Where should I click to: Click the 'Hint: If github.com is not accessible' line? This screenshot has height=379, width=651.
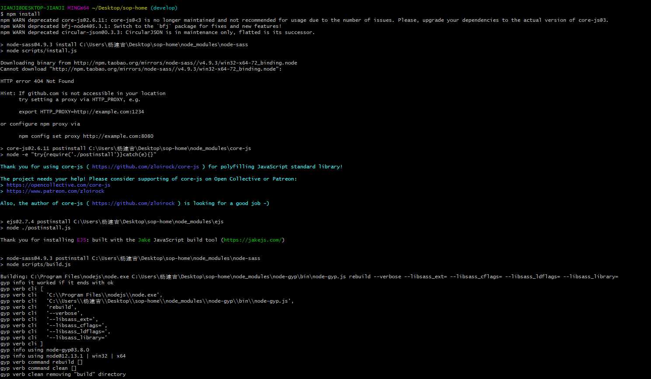83,93
